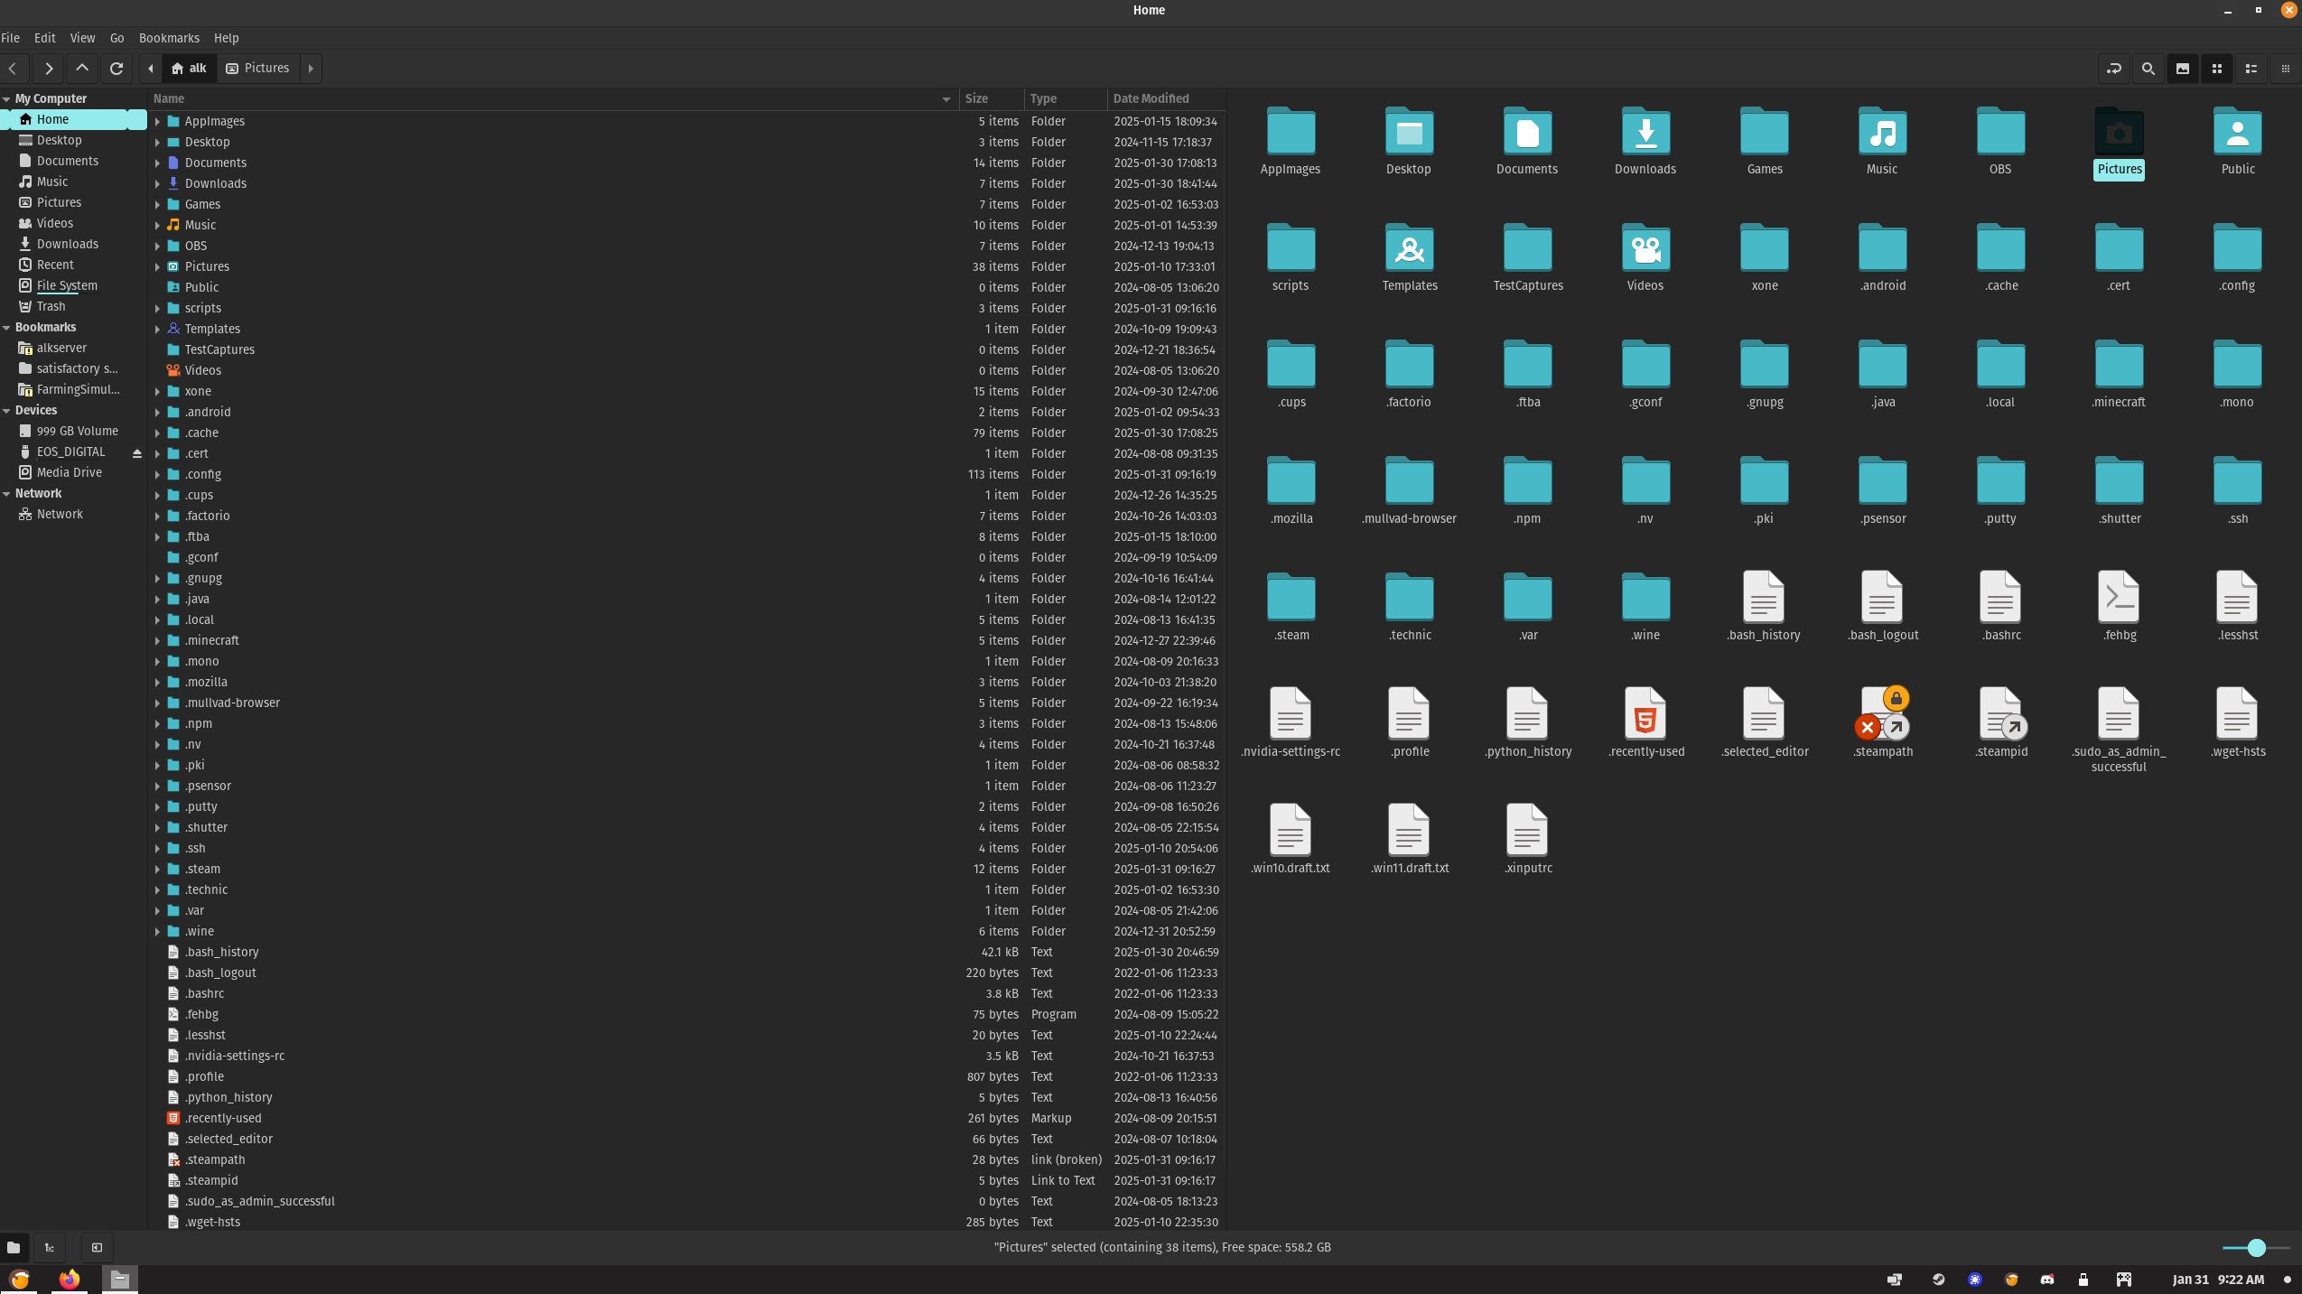The image size is (2302, 1294).
Task: Adjust the icon zoom slider
Action: point(2256,1248)
